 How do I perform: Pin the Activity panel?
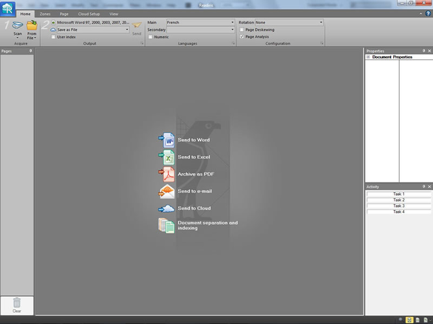coord(424,187)
